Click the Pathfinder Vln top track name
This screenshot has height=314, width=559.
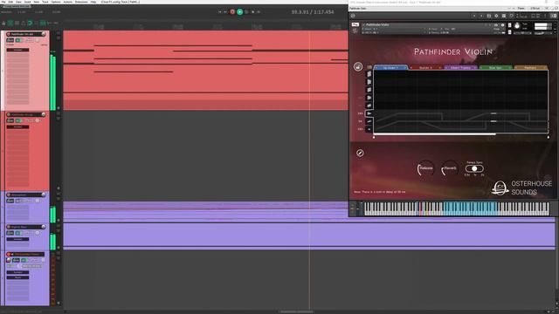pos(22,34)
